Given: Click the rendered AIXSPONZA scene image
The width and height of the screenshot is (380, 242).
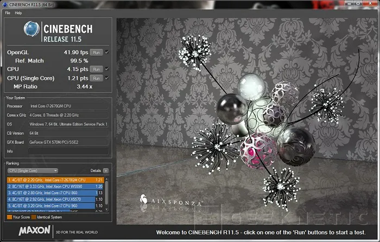Looking at the screenshot, I should click(x=246, y=121).
